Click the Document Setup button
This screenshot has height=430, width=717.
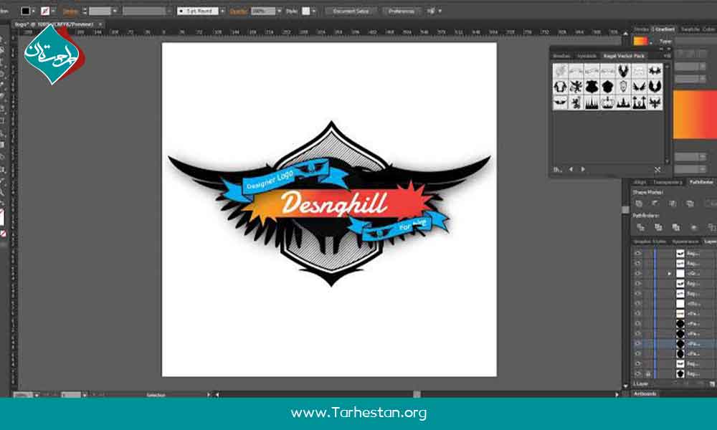click(351, 11)
